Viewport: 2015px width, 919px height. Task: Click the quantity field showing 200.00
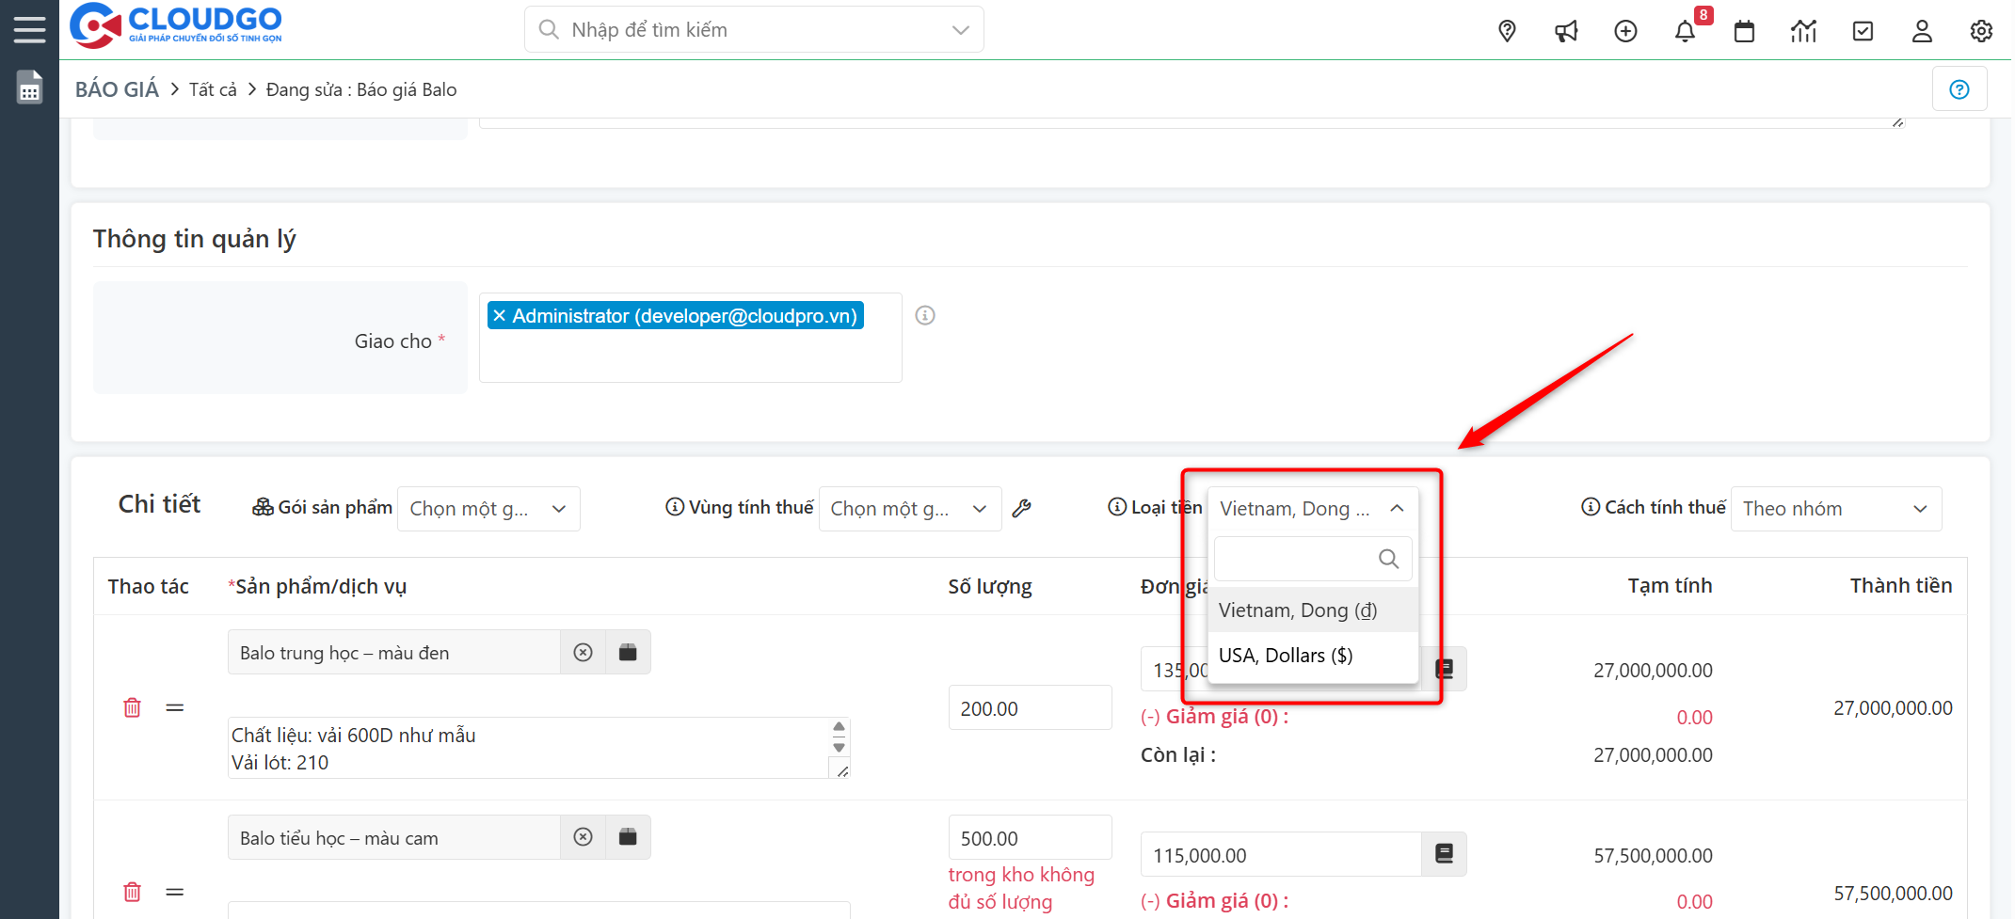pos(1030,708)
